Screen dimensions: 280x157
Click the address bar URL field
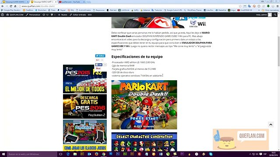[x=129, y=6]
